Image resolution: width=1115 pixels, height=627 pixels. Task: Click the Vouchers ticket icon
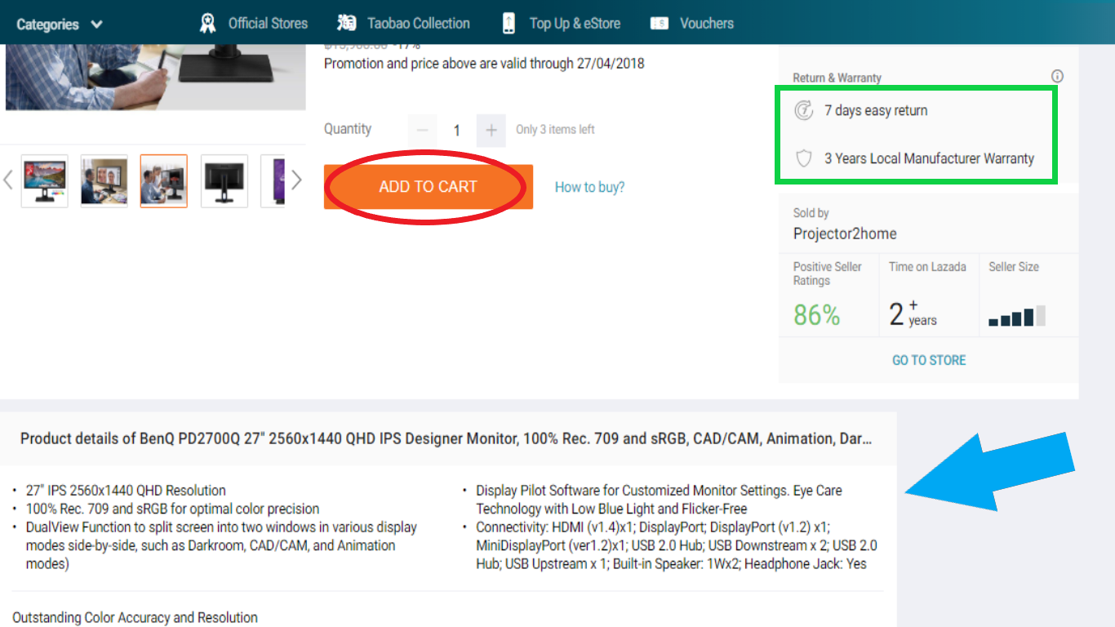coord(660,23)
